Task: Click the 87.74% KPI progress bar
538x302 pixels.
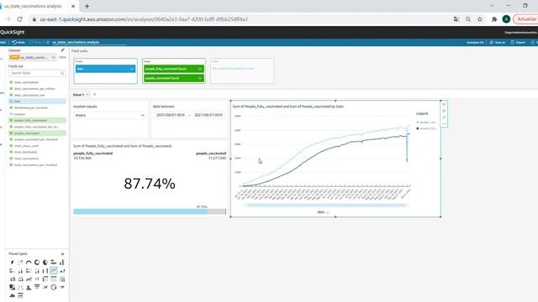Action: (x=150, y=211)
